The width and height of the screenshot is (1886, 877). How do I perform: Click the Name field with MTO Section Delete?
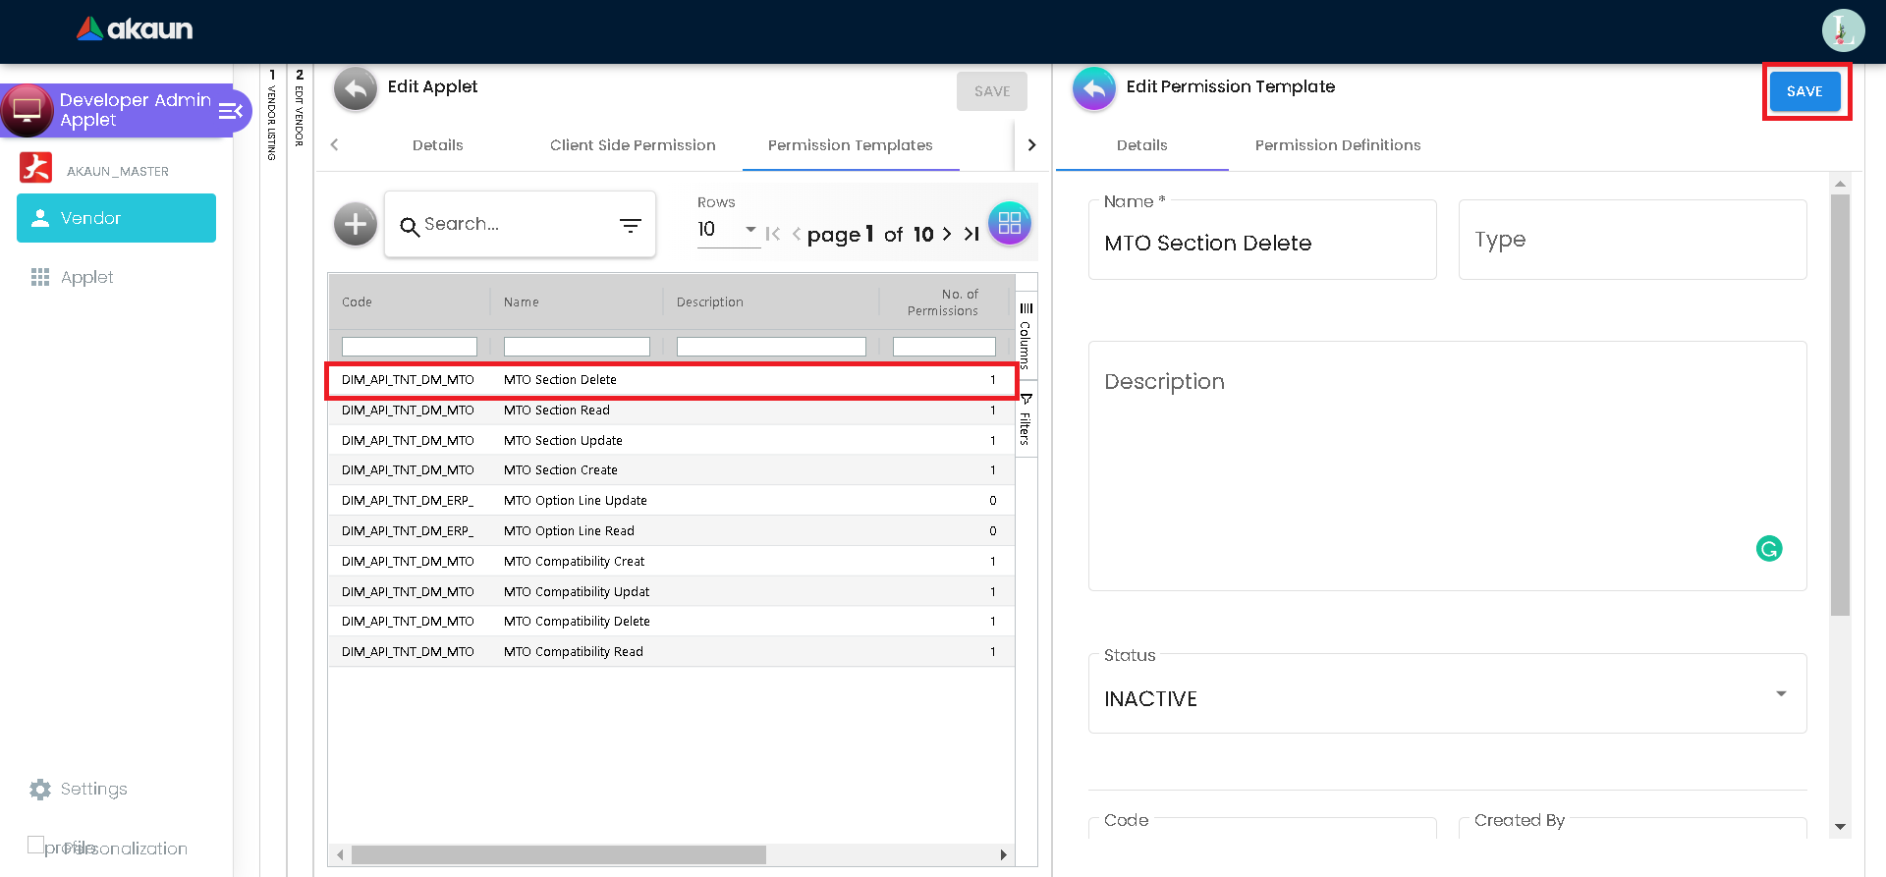[x=1261, y=243]
